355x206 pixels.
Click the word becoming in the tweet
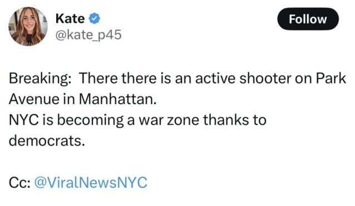point(90,120)
